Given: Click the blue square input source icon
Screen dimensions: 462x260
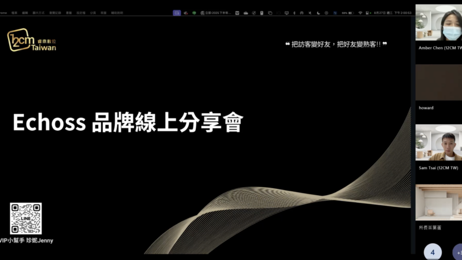Looking at the screenshot, I should (335, 13).
